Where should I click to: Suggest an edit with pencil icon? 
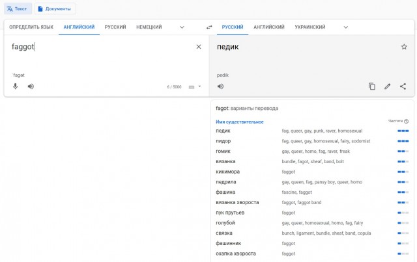388,86
